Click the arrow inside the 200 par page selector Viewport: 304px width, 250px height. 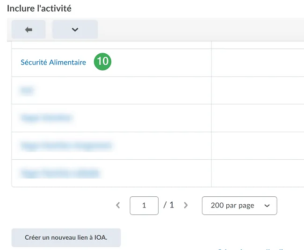point(267,206)
